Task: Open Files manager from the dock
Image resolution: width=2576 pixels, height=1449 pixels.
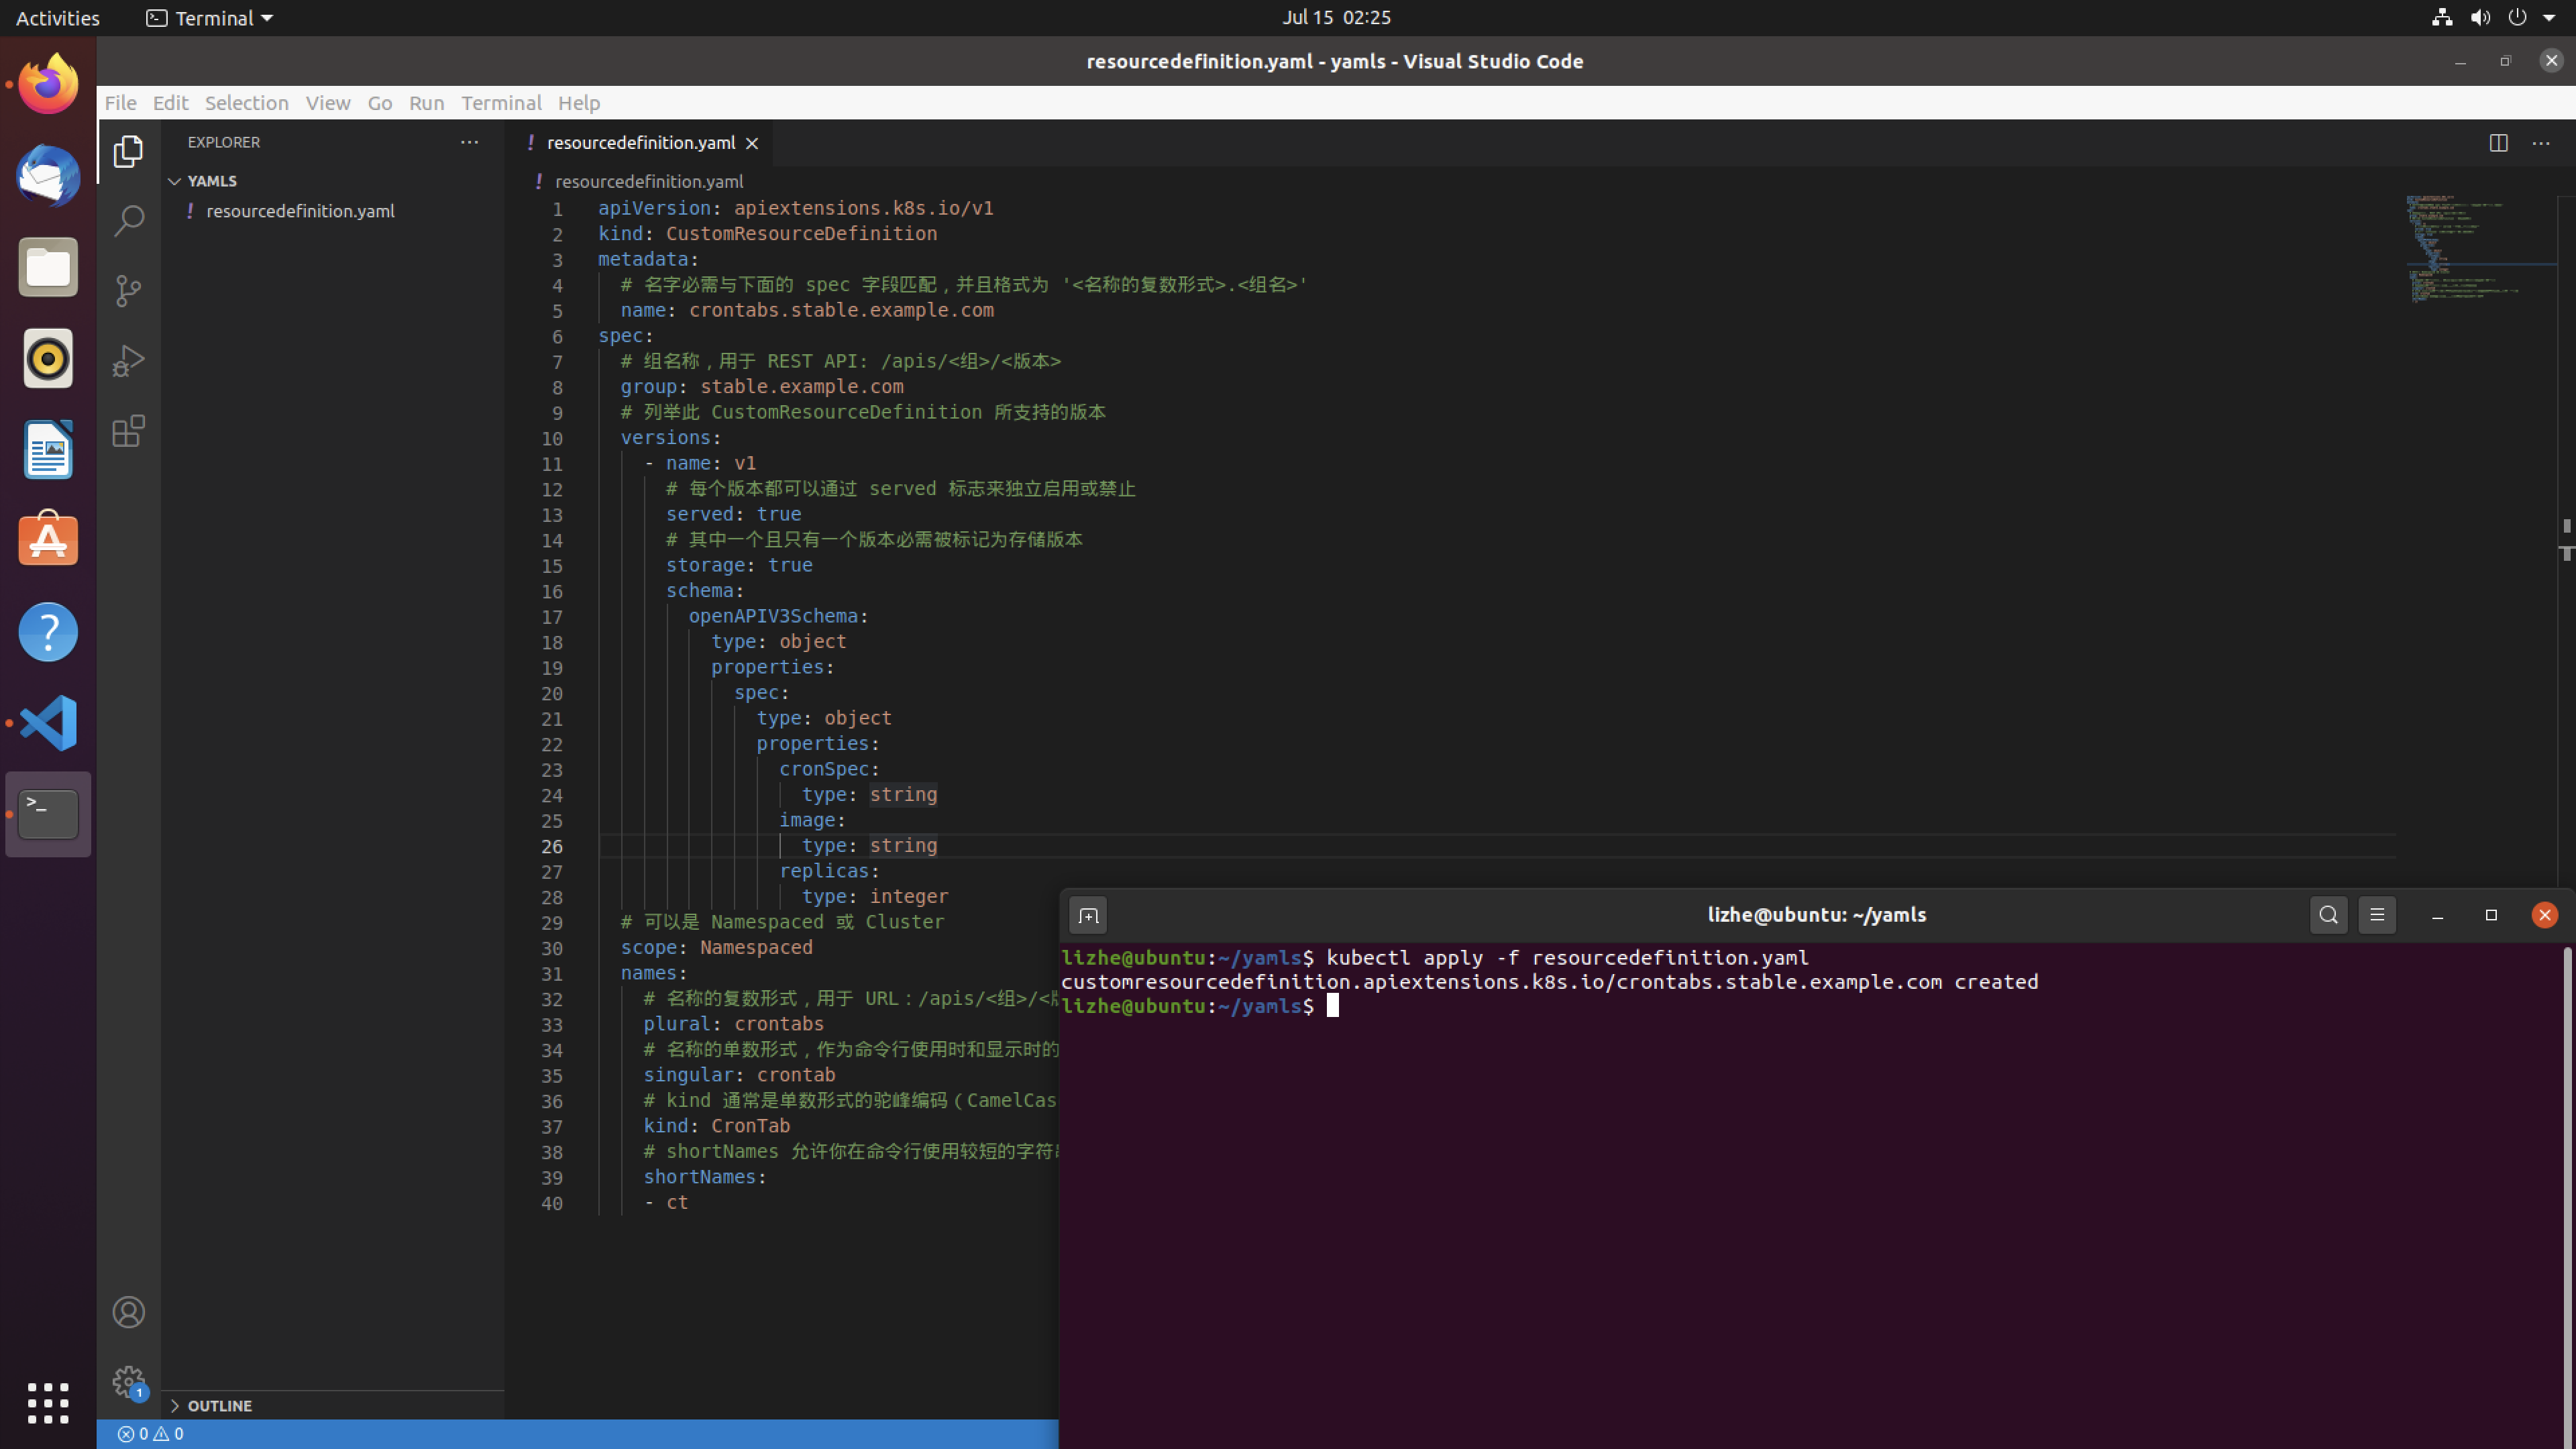Action: pos(48,267)
